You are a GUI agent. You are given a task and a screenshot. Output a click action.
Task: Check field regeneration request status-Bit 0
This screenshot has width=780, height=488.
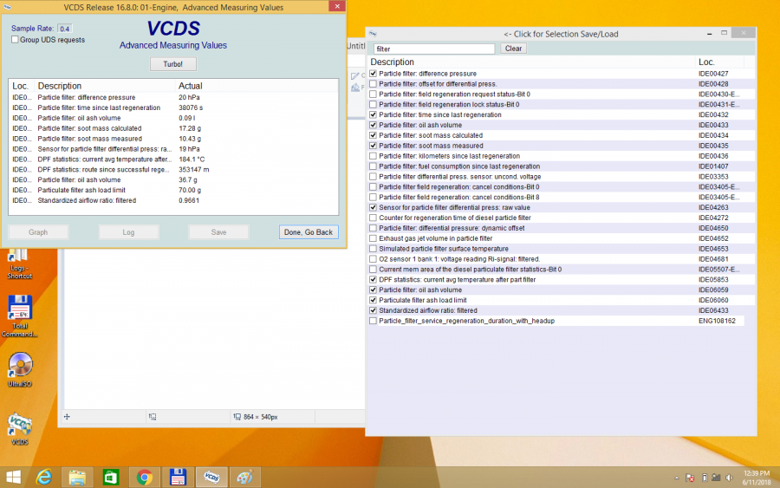(x=373, y=94)
